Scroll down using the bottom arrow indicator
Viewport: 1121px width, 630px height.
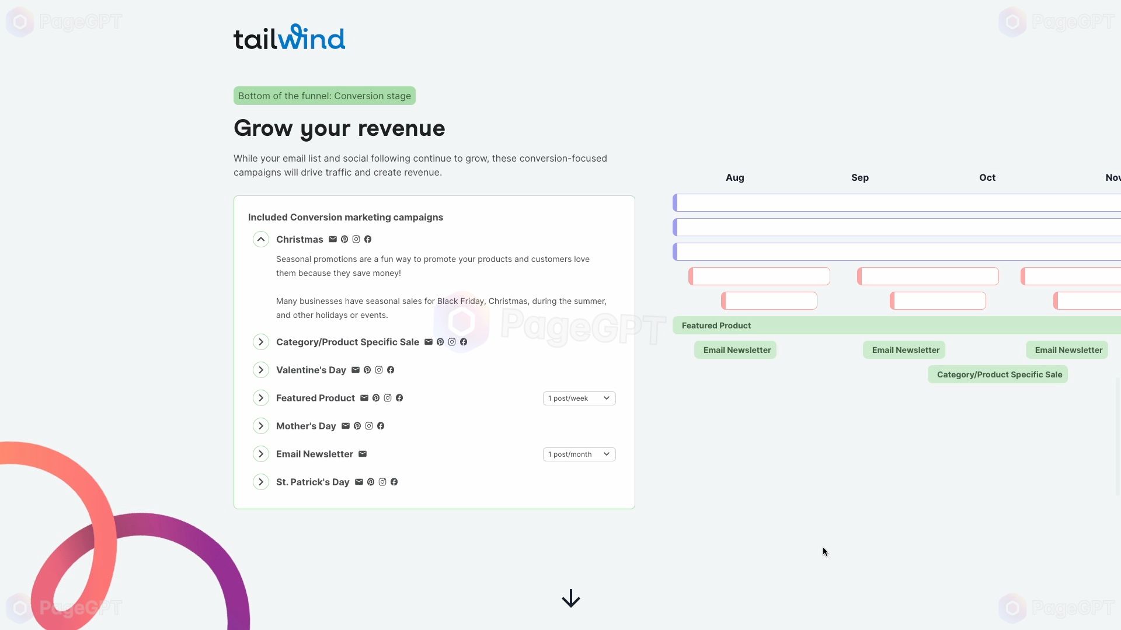(x=570, y=598)
